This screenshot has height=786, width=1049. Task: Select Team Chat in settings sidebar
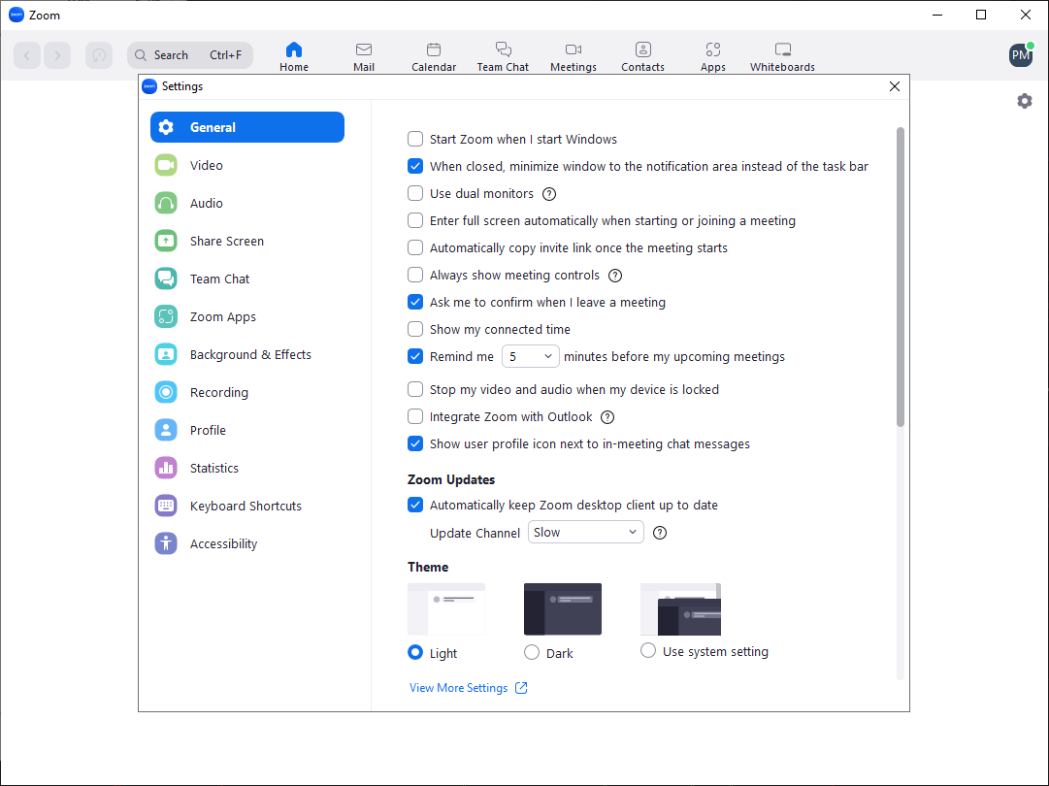(247, 278)
